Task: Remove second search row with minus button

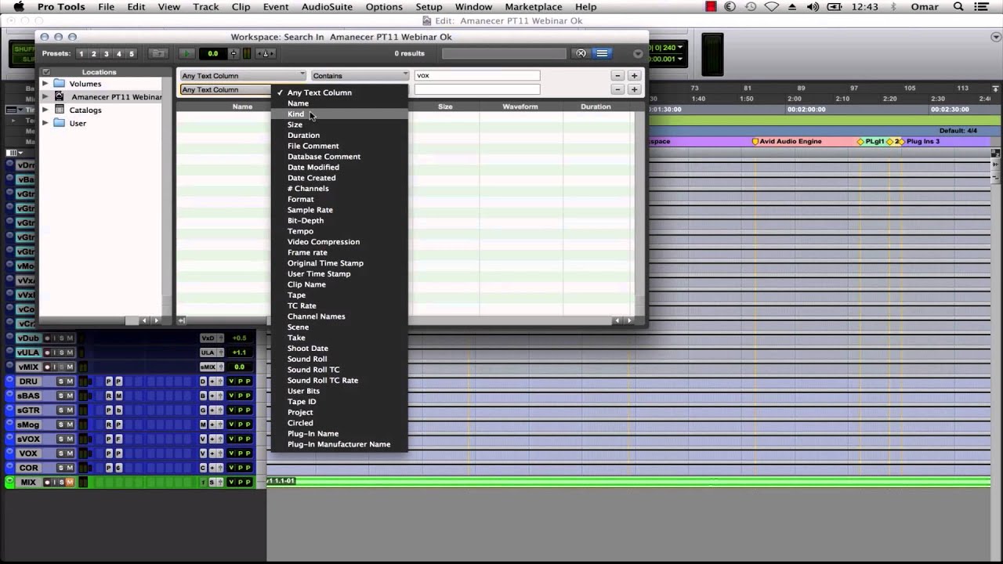Action: pyautogui.click(x=617, y=89)
